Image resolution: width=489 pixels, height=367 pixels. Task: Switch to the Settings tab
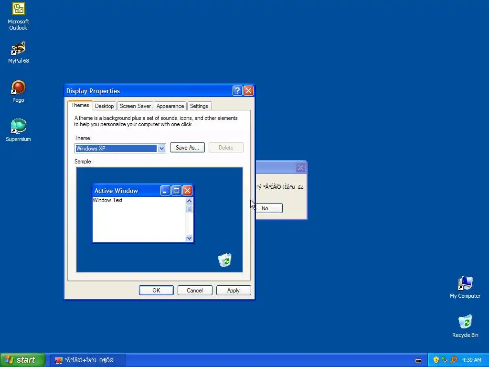pyautogui.click(x=199, y=106)
